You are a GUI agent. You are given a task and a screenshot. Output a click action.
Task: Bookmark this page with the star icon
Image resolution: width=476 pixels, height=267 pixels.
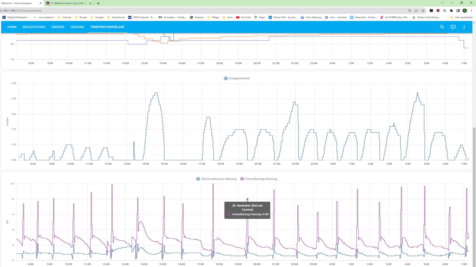[423, 11]
